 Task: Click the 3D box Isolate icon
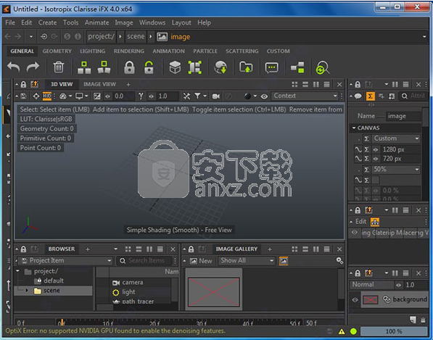(175, 67)
